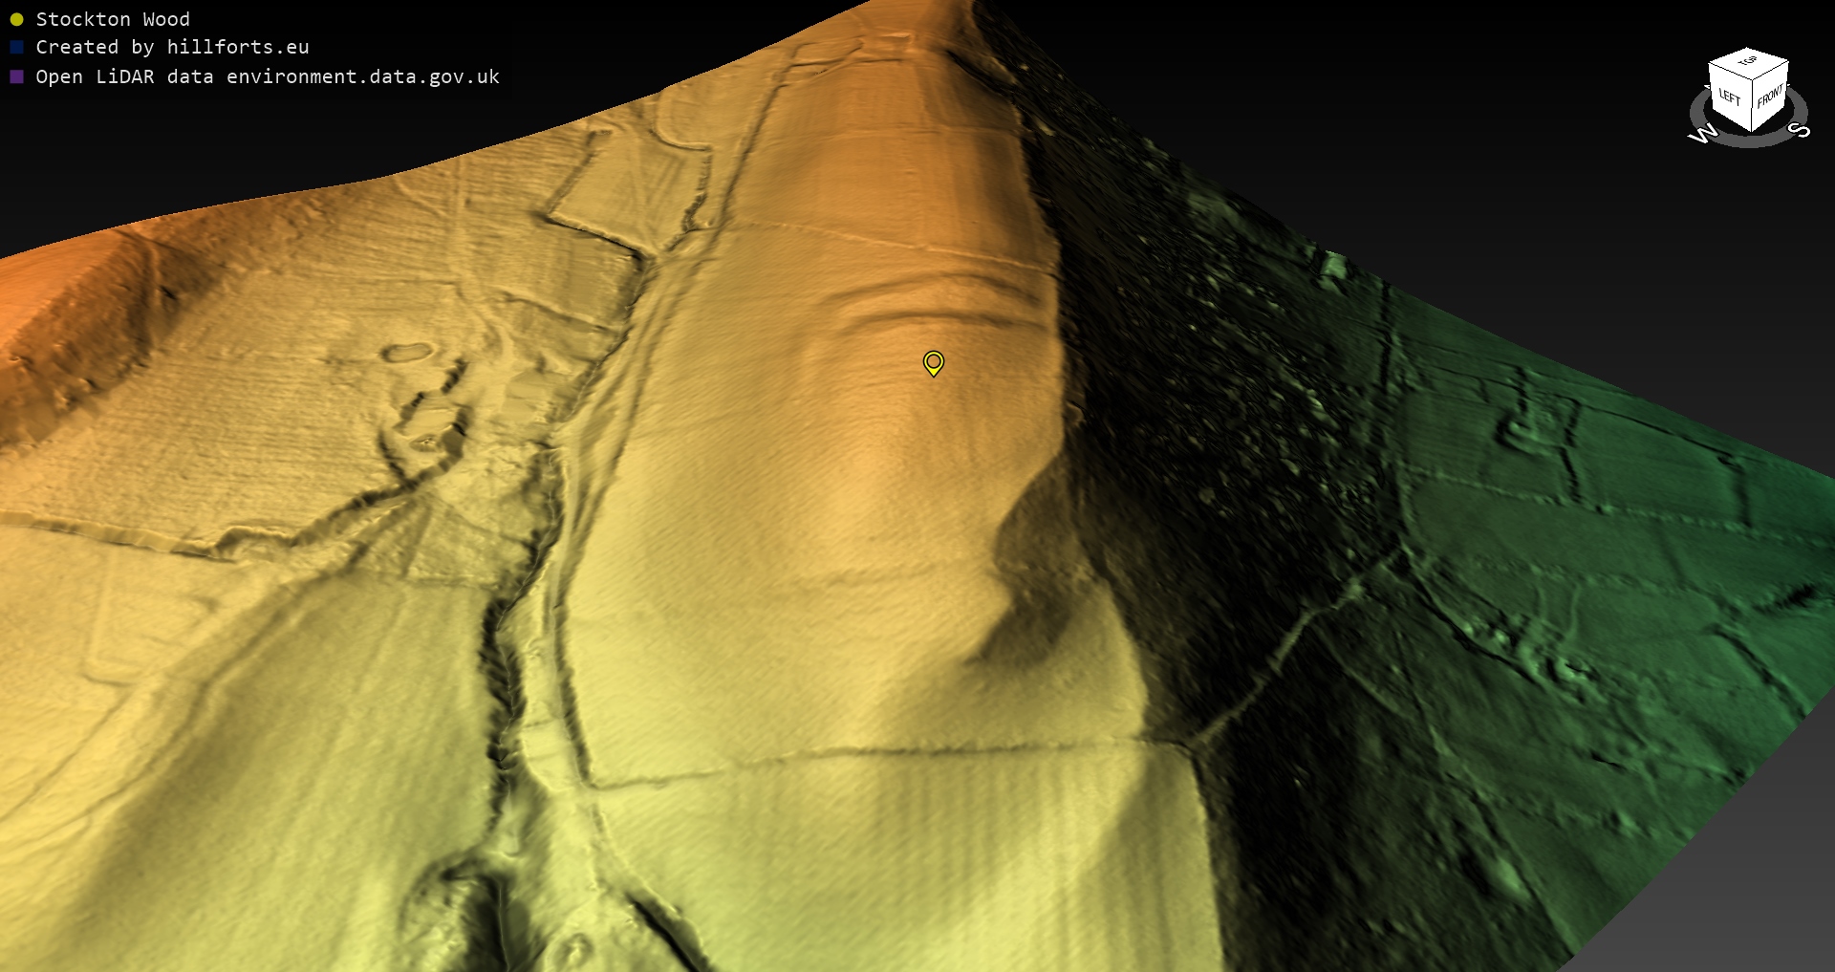Image resolution: width=1835 pixels, height=972 pixels.
Task: Click the dark blue square legend marker
Action: click(x=16, y=48)
